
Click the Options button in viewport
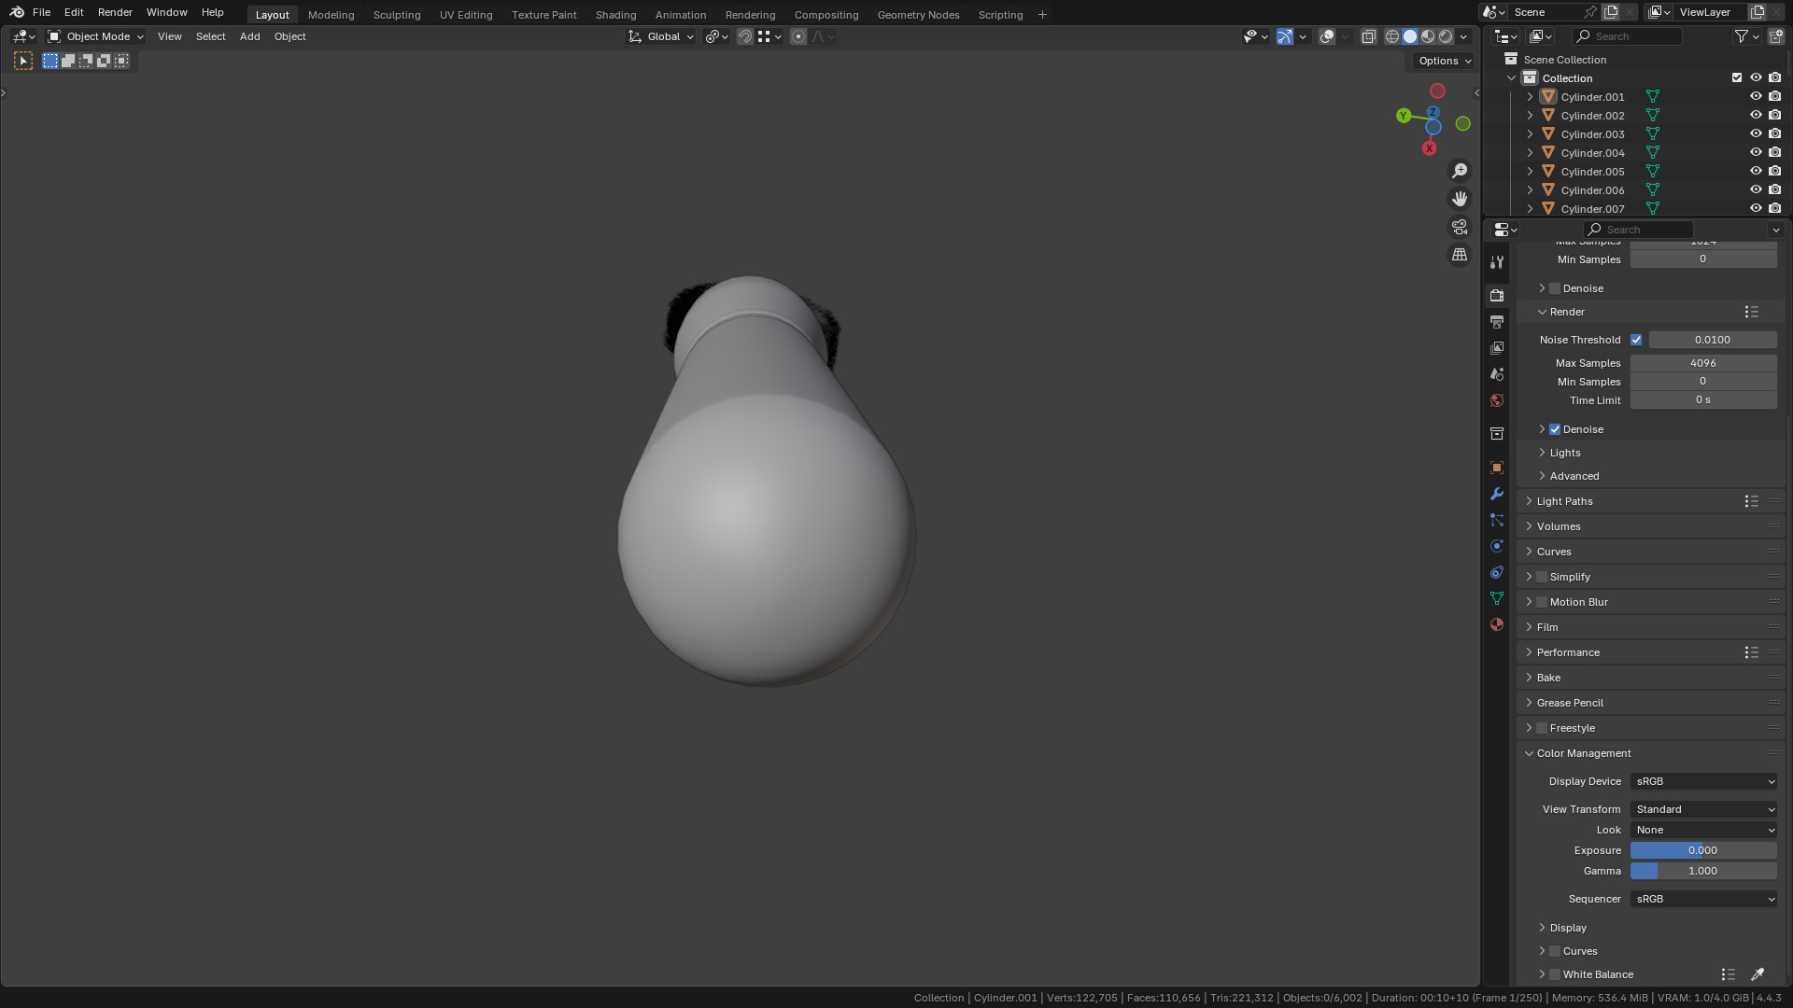[x=1444, y=61]
